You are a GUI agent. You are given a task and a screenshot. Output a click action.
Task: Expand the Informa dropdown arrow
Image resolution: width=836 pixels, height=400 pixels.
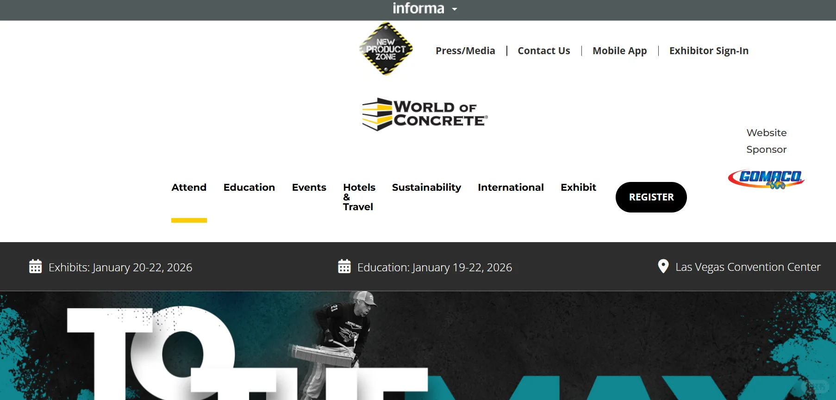[x=455, y=9]
